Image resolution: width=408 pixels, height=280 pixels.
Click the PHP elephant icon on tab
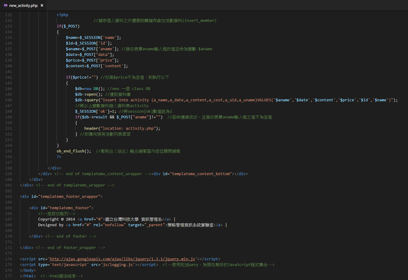tap(5, 5)
